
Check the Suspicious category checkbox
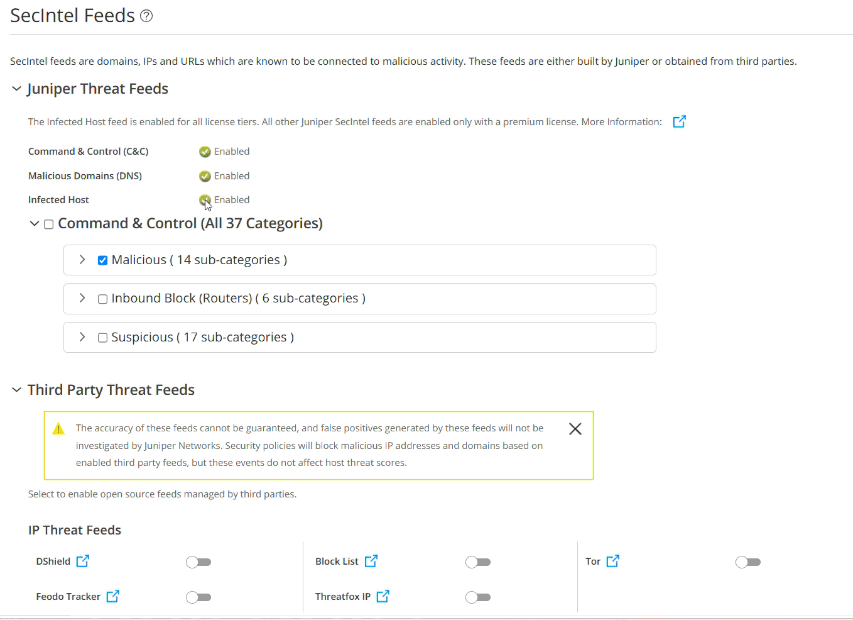pos(102,338)
